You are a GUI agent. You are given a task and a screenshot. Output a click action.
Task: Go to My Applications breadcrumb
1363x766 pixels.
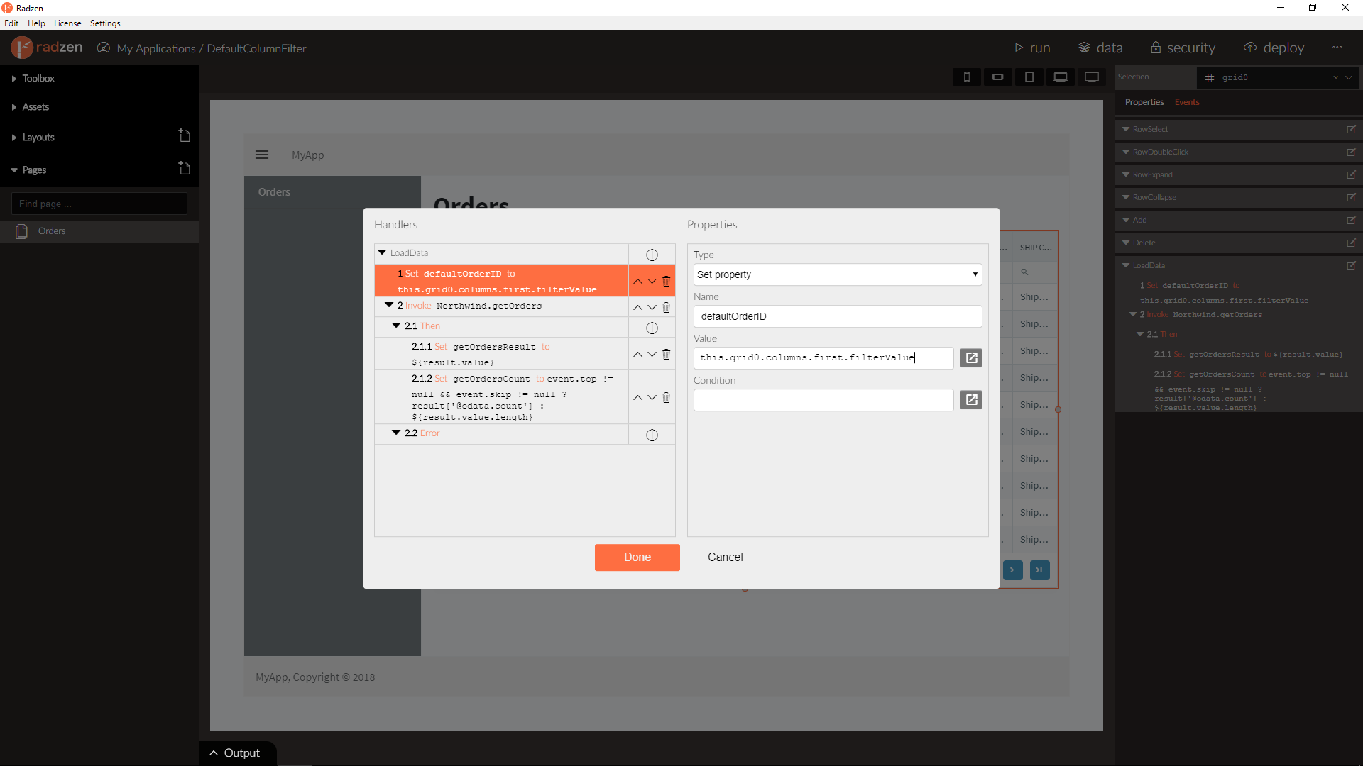pyautogui.click(x=156, y=48)
